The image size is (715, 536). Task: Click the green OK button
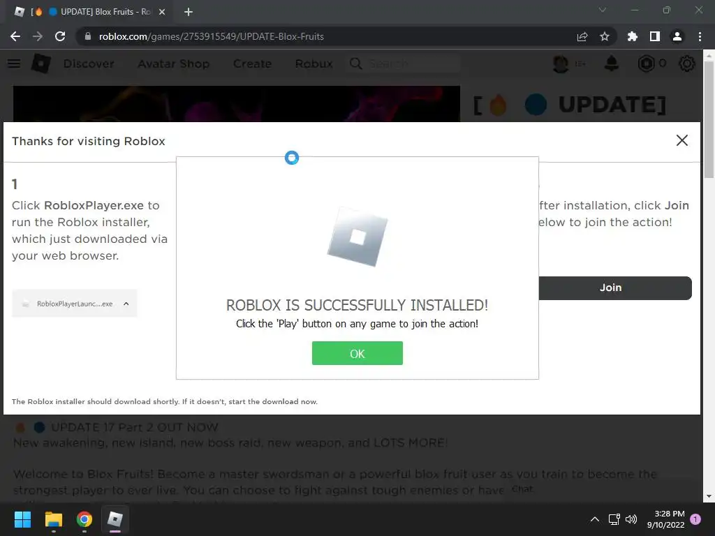[357, 353]
